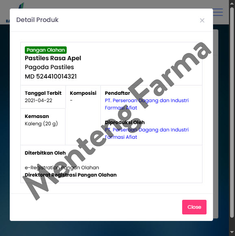Click the Tanggal Terbit date 2021-04-22
The width and height of the screenshot is (235, 236).
(x=39, y=101)
